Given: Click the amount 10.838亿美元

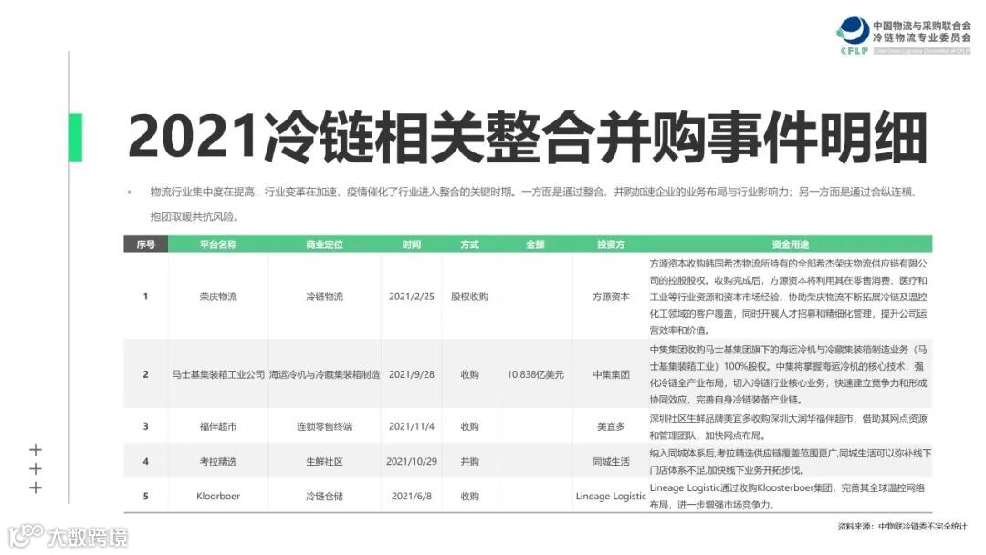Looking at the screenshot, I should [x=535, y=374].
